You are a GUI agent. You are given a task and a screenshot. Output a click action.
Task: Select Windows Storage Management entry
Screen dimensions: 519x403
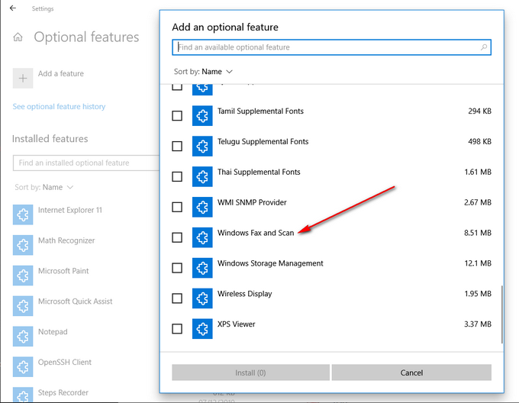[x=331, y=268]
